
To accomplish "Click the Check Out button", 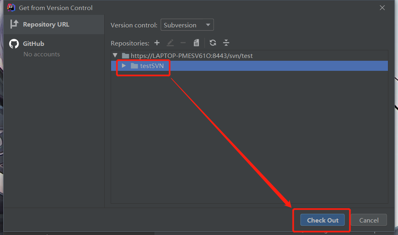I will tap(323, 220).
